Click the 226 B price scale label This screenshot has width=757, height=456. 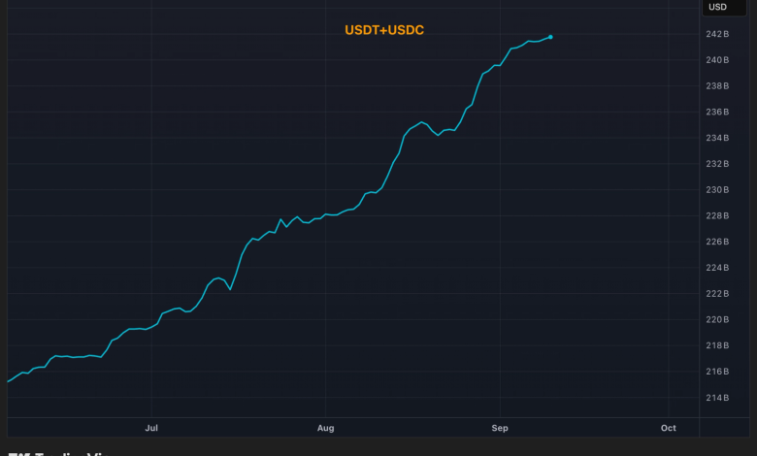pyautogui.click(x=718, y=242)
